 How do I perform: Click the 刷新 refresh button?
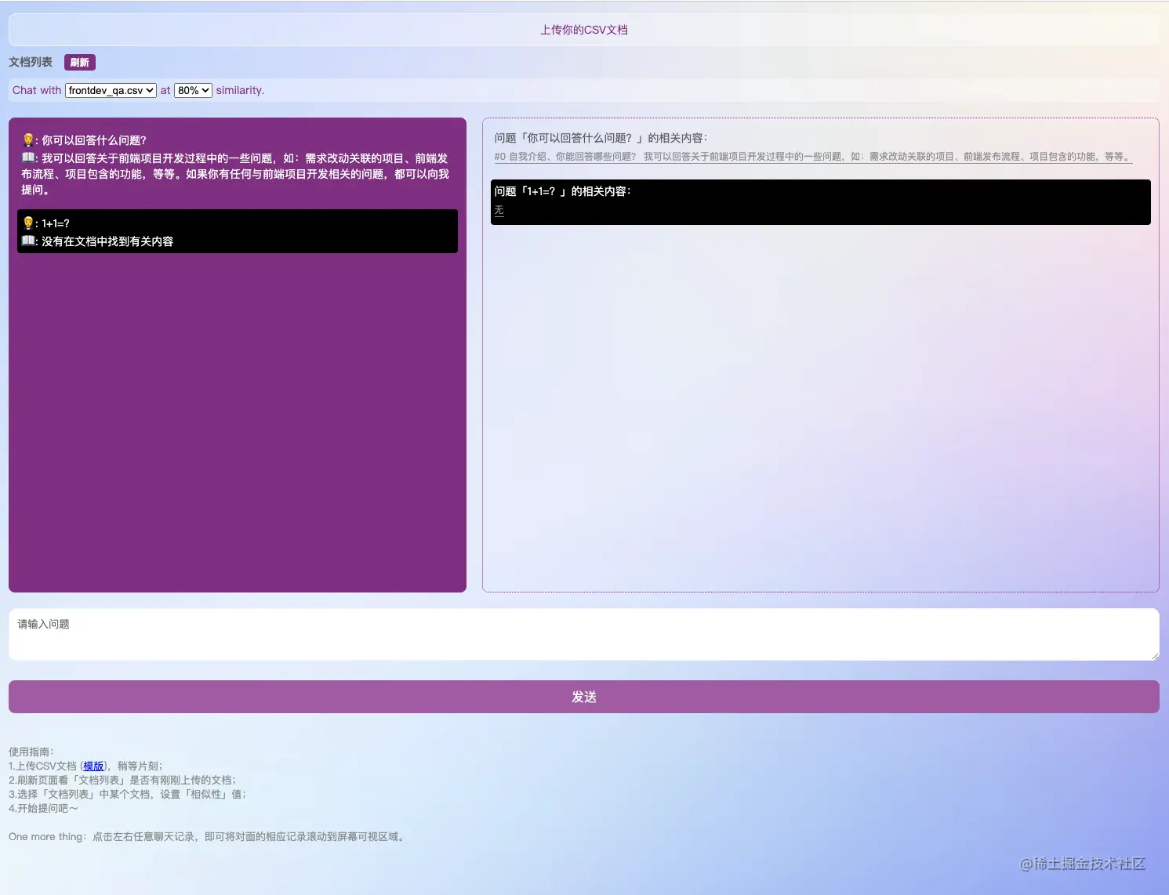point(80,63)
